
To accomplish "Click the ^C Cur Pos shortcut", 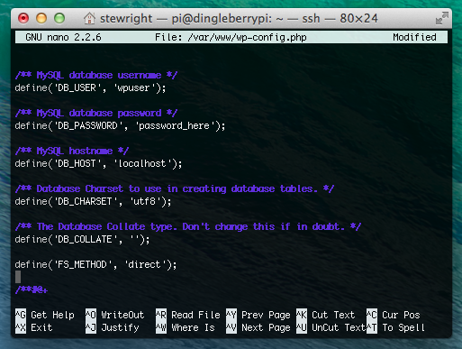I will [394, 315].
